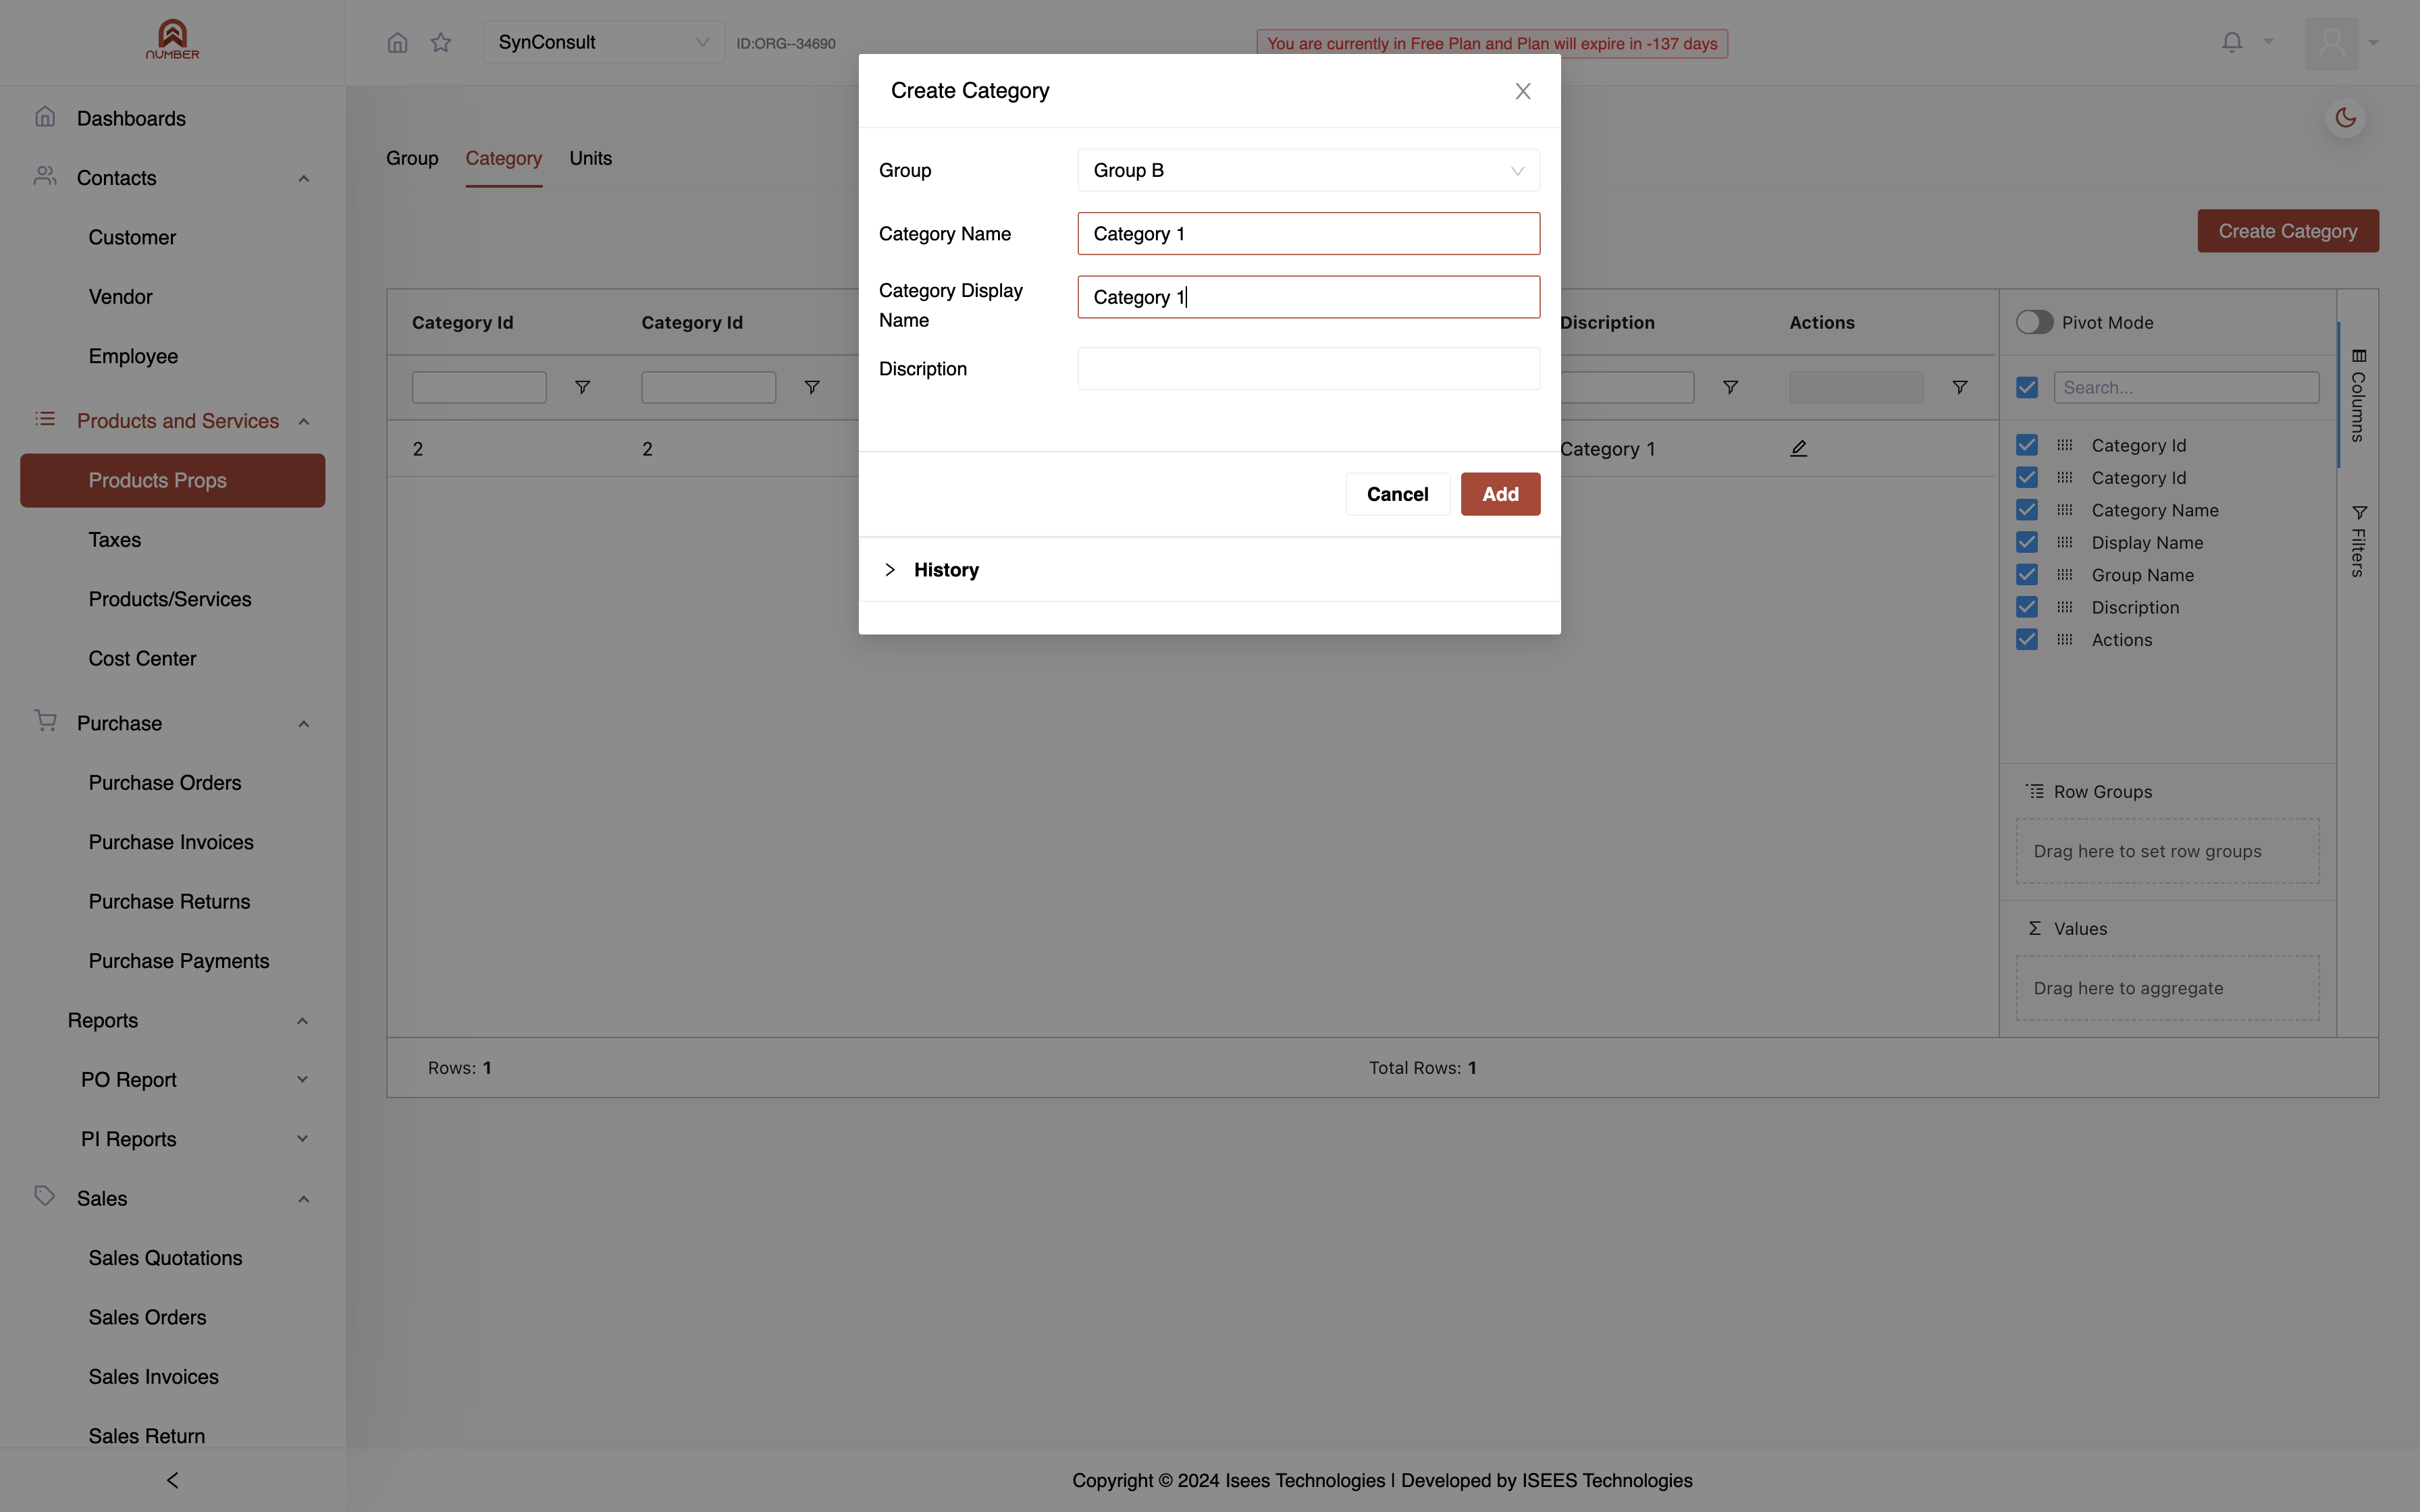Image resolution: width=2420 pixels, height=1512 pixels.
Task: Open the Columns side panel tab
Action: pos(2358,396)
